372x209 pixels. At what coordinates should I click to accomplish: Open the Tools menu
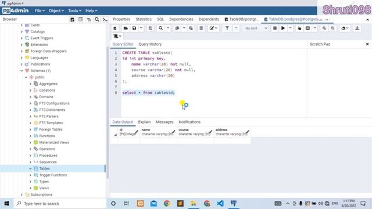(x=74, y=10)
